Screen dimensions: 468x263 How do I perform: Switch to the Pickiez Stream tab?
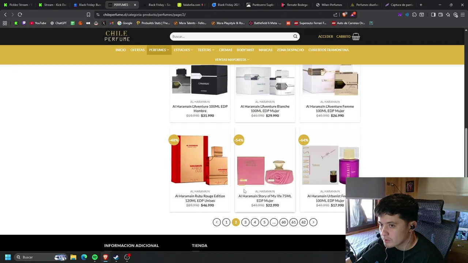click(x=18, y=5)
